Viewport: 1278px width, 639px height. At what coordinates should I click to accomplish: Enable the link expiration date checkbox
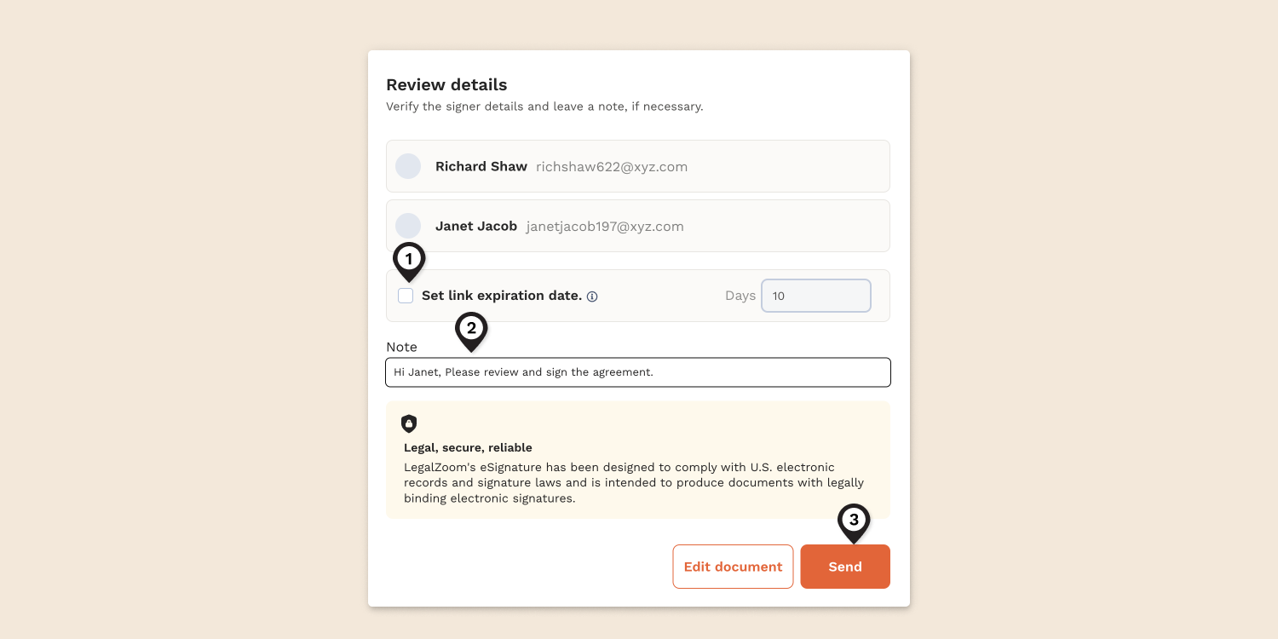click(406, 296)
